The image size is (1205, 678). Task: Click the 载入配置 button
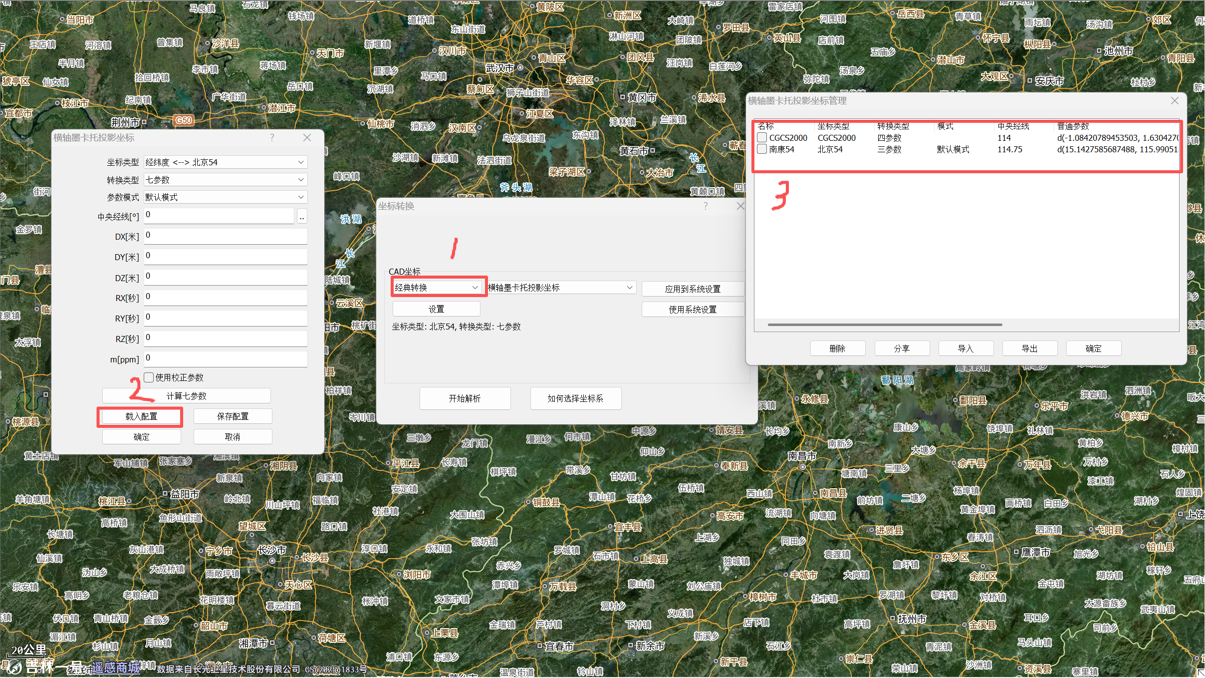(x=141, y=416)
